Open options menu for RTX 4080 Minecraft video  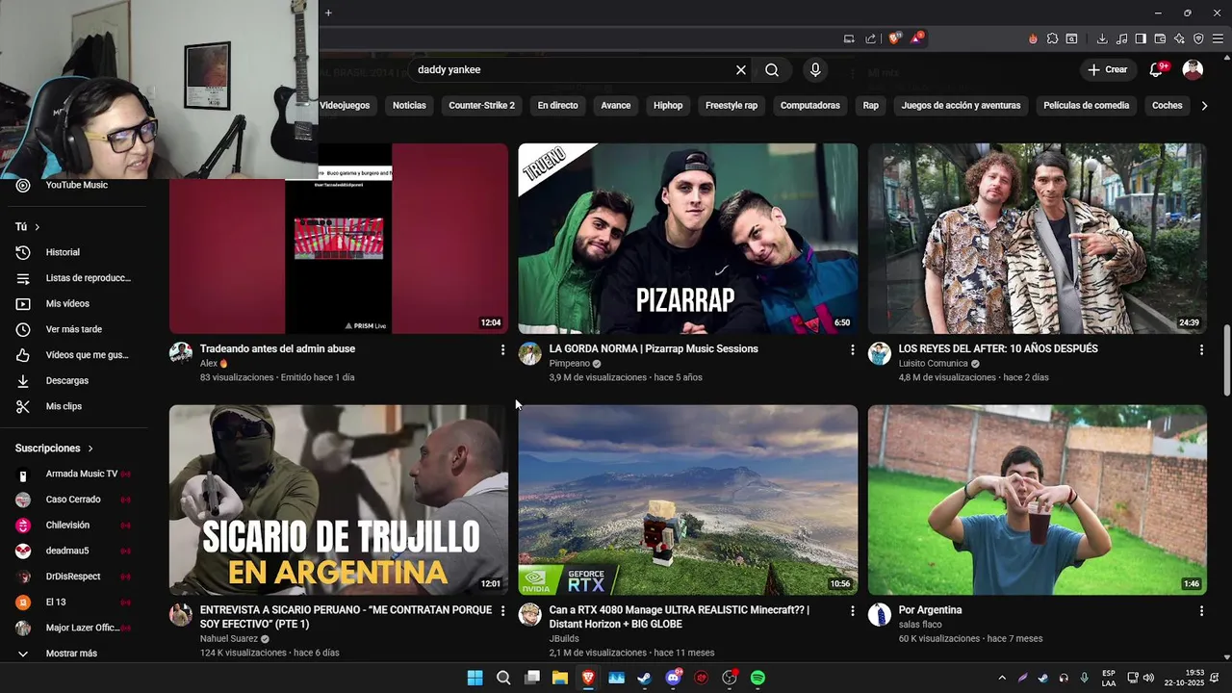(852, 611)
